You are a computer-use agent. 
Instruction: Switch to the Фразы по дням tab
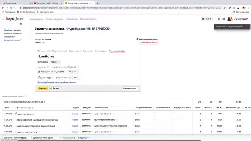coord(75,51)
